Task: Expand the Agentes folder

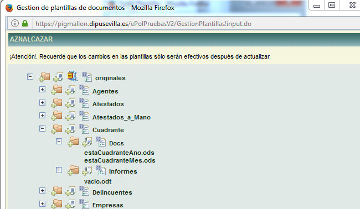Action: [42, 90]
